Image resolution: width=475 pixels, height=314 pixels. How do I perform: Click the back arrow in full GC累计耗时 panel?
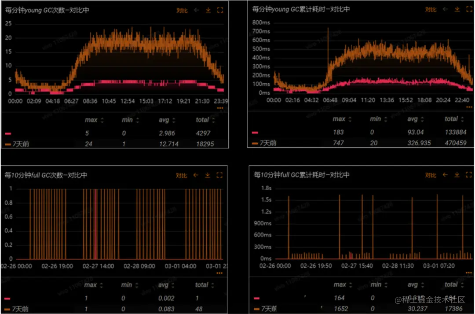(x=445, y=175)
